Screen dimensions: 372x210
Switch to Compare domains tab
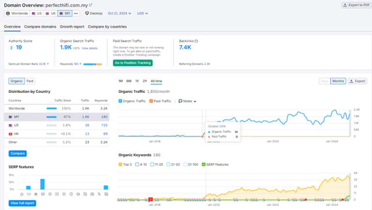pos(40,27)
